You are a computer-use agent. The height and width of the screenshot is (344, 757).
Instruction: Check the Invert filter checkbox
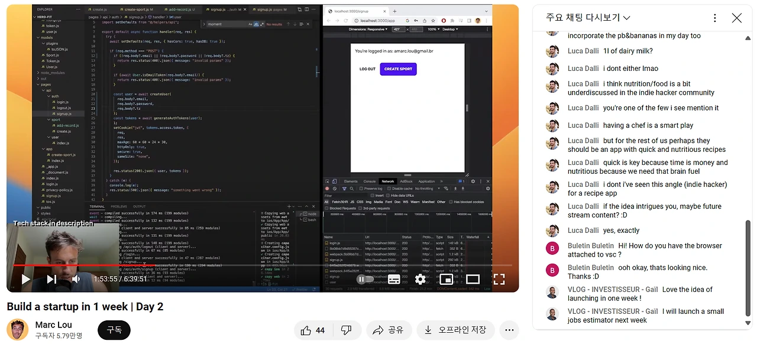coord(373,196)
